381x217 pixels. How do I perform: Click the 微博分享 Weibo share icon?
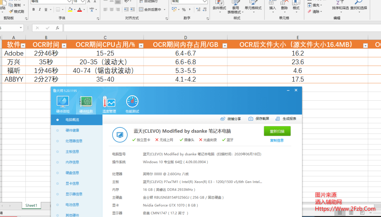(223, 119)
